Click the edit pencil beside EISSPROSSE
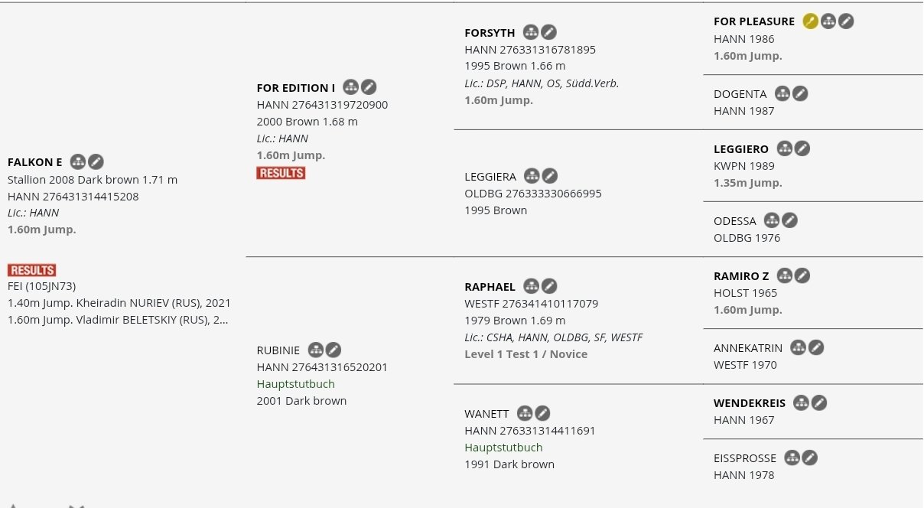 809,458
